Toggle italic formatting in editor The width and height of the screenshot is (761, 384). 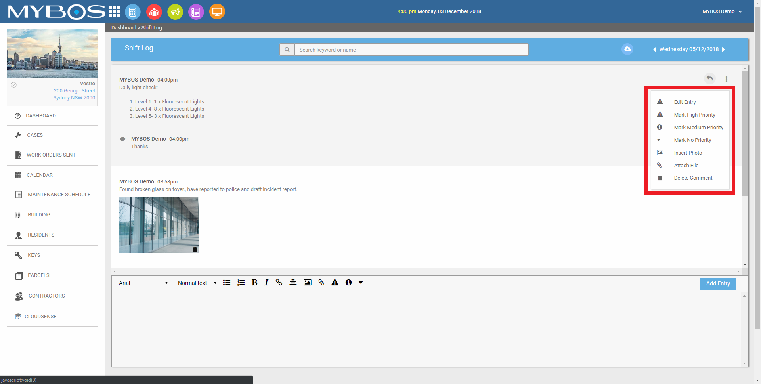click(266, 283)
